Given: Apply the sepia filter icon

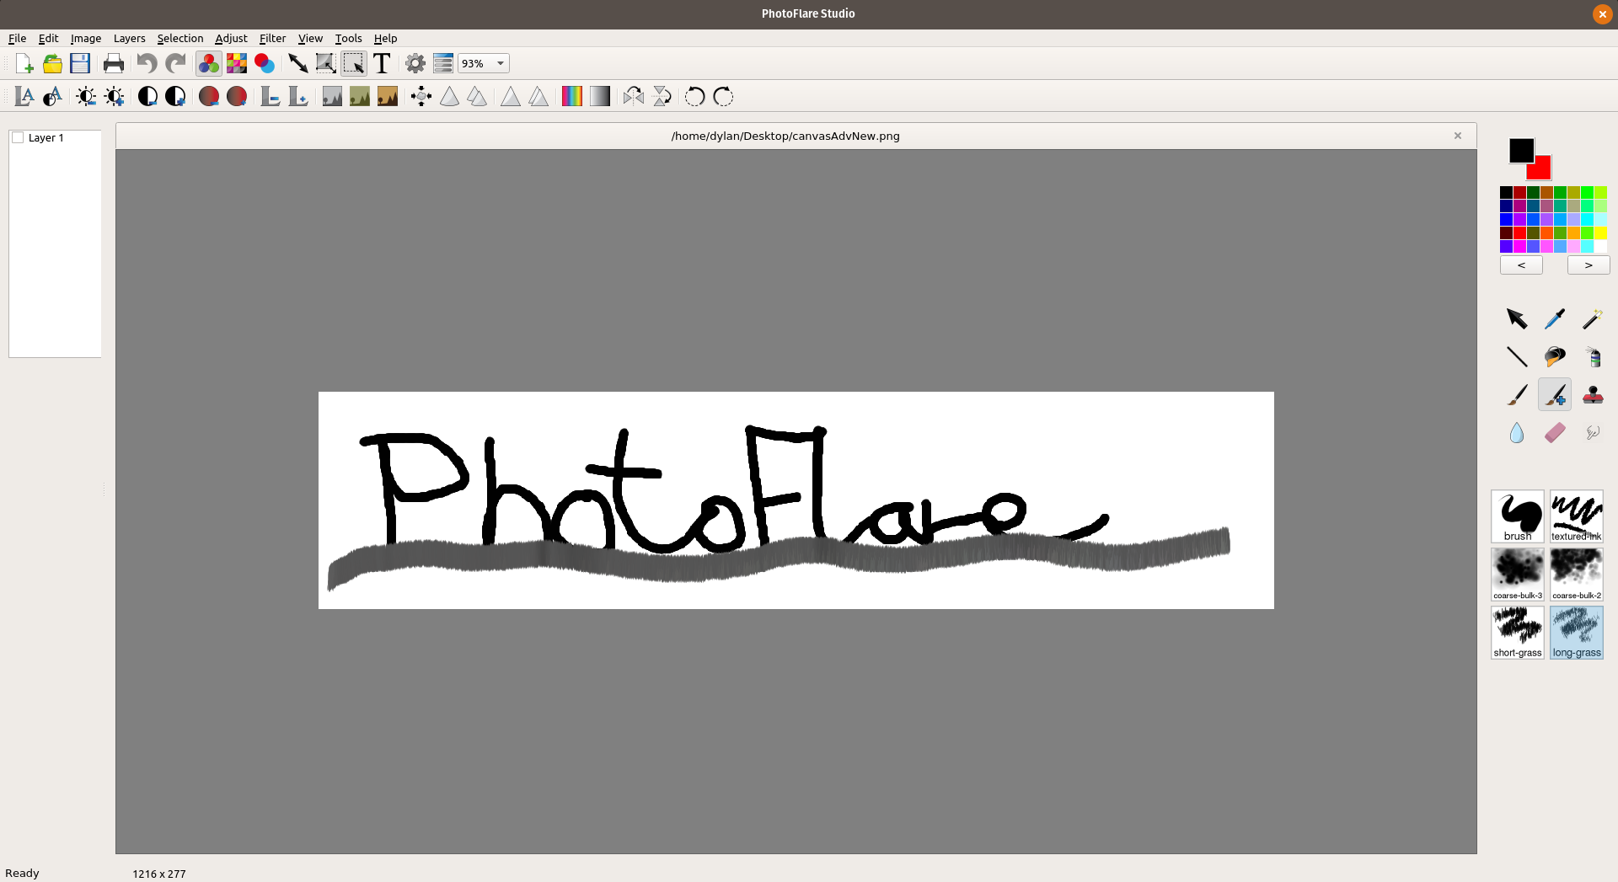Looking at the screenshot, I should tap(388, 97).
